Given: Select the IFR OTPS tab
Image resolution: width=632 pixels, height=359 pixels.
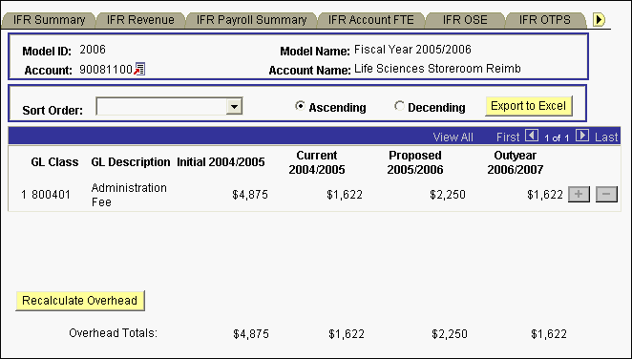Looking at the screenshot, I should (x=544, y=20).
